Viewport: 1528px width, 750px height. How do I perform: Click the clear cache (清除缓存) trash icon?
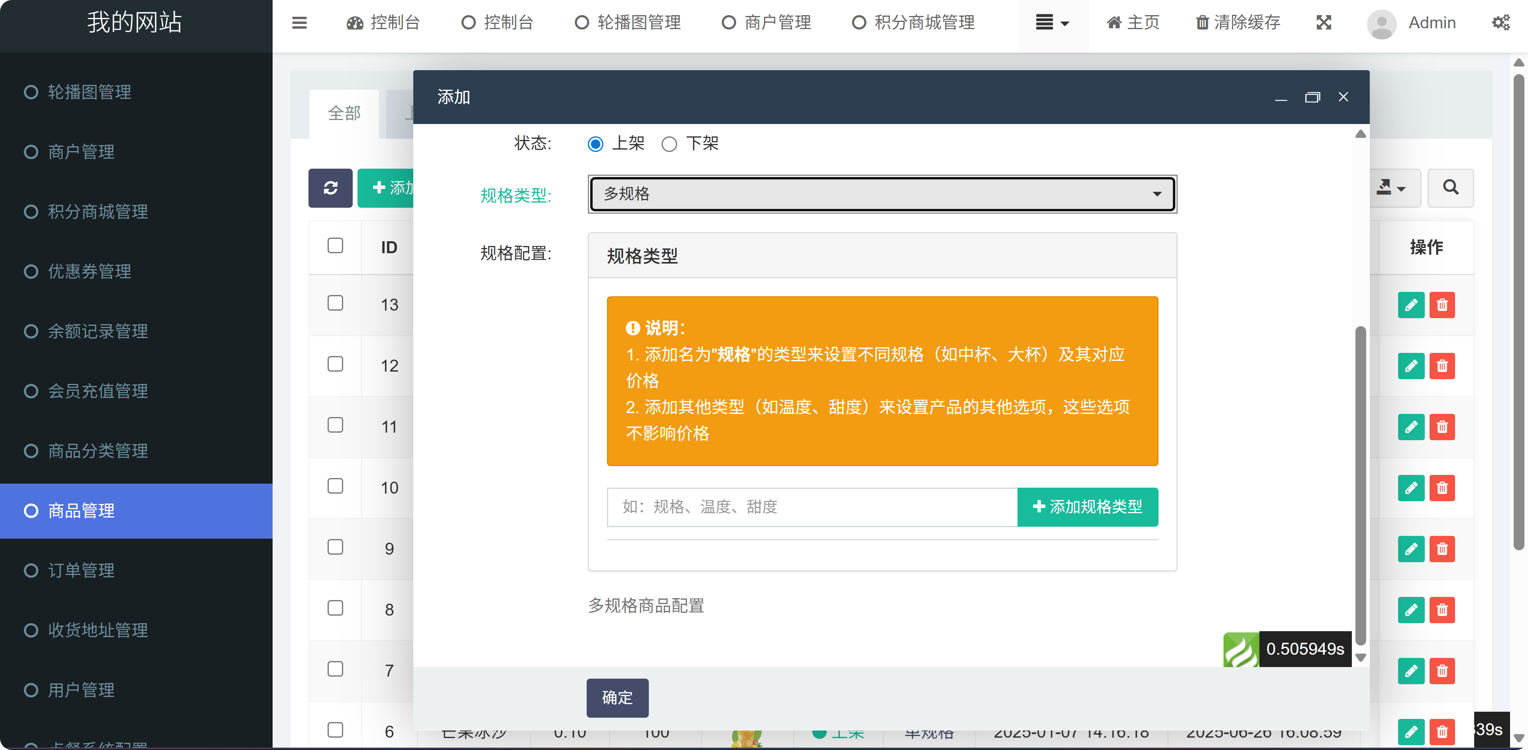point(1202,23)
